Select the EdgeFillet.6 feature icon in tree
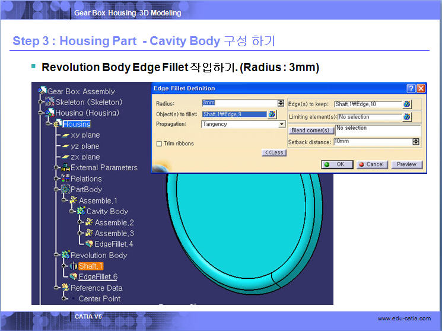Viewport: 442px width, 331px height. click(72, 277)
